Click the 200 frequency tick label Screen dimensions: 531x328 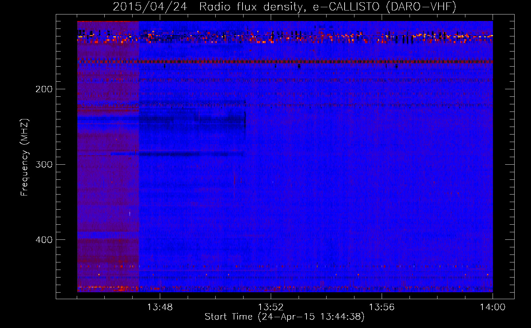coord(44,89)
